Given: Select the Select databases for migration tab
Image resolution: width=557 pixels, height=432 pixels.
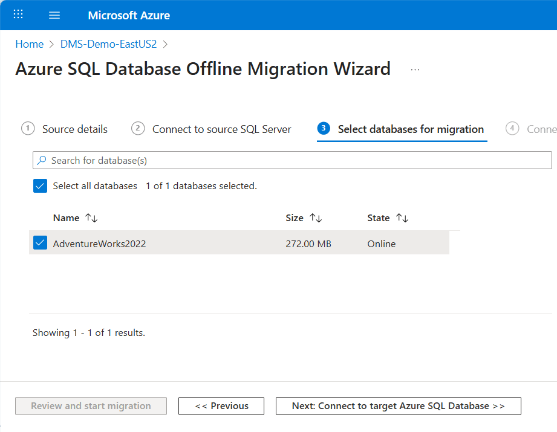Looking at the screenshot, I should coord(411,129).
